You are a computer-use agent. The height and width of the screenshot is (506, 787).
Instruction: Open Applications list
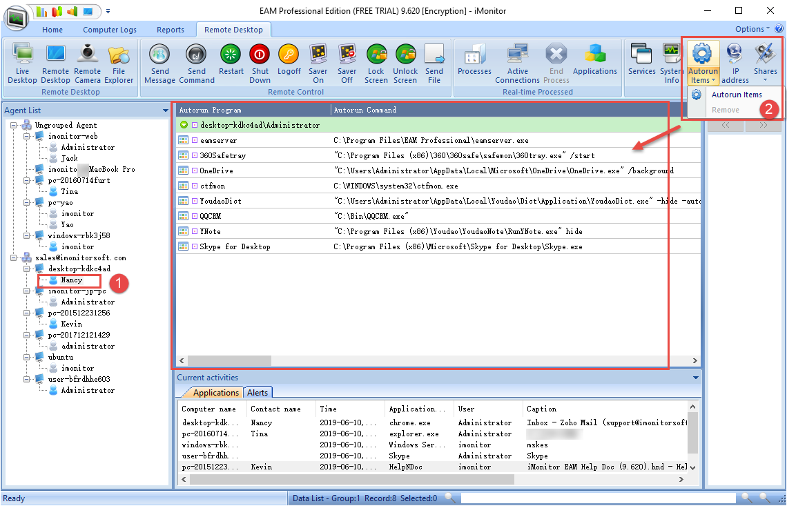tap(595, 60)
